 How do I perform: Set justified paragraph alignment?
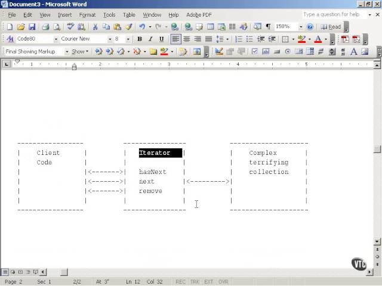pos(208,39)
